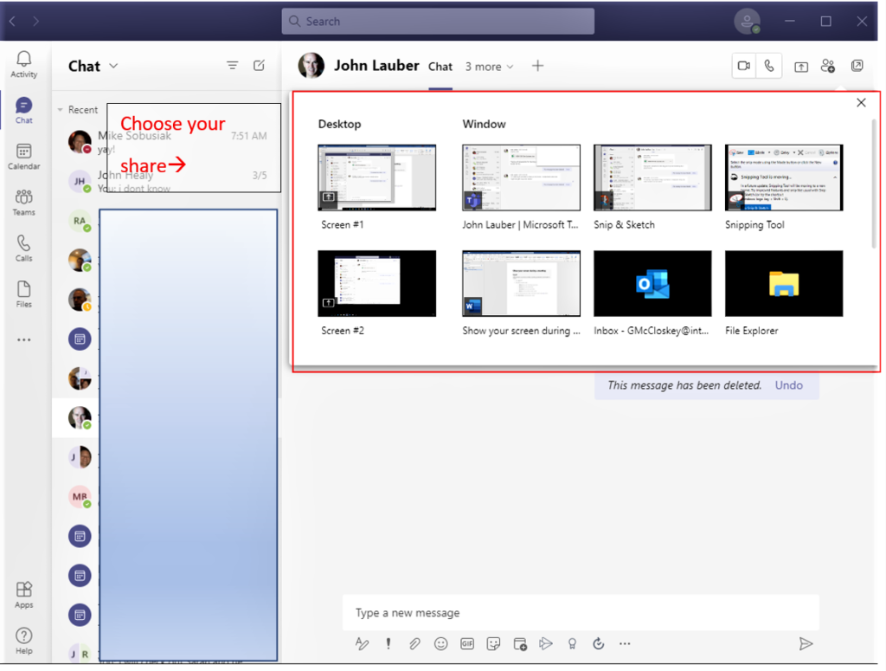Open the GIF picker
Screen dimensions: 886x671
tap(467, 643)
